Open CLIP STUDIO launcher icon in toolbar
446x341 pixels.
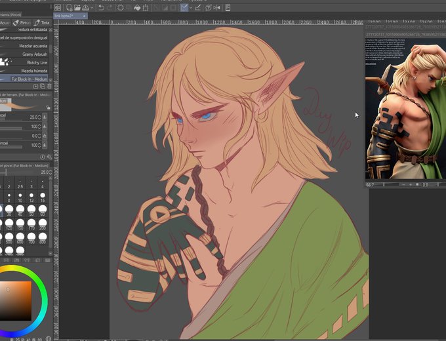pyautogui.click(x=58, y=8)
